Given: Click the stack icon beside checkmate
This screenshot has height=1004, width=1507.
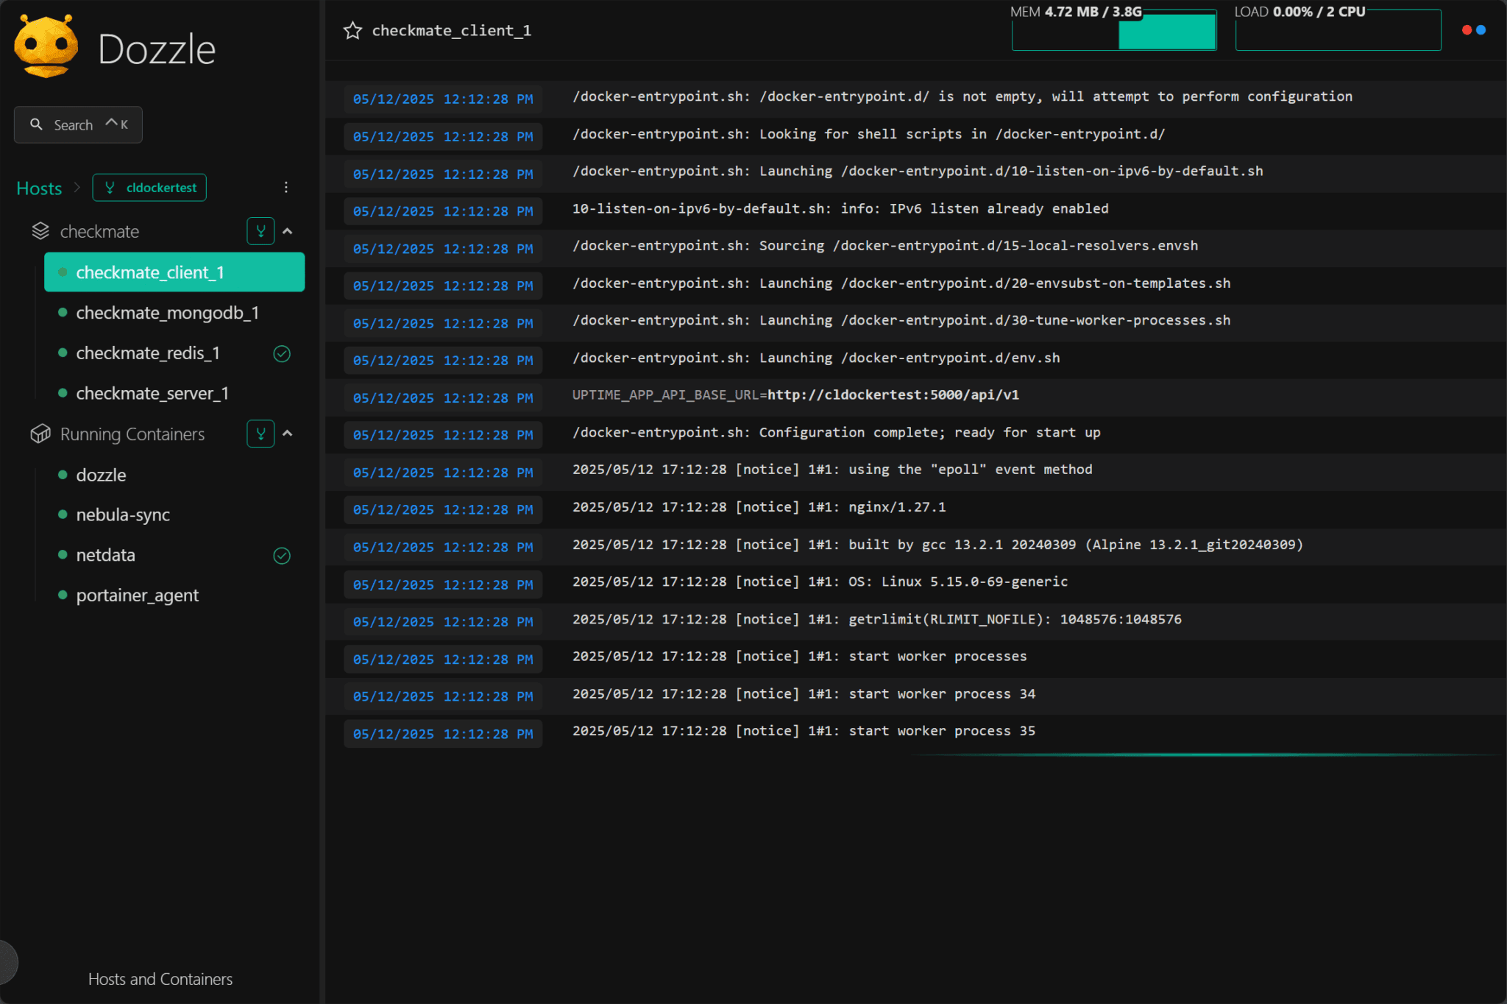Looking at the screenshot, I should pyautogui.click(x=40, y=230).
